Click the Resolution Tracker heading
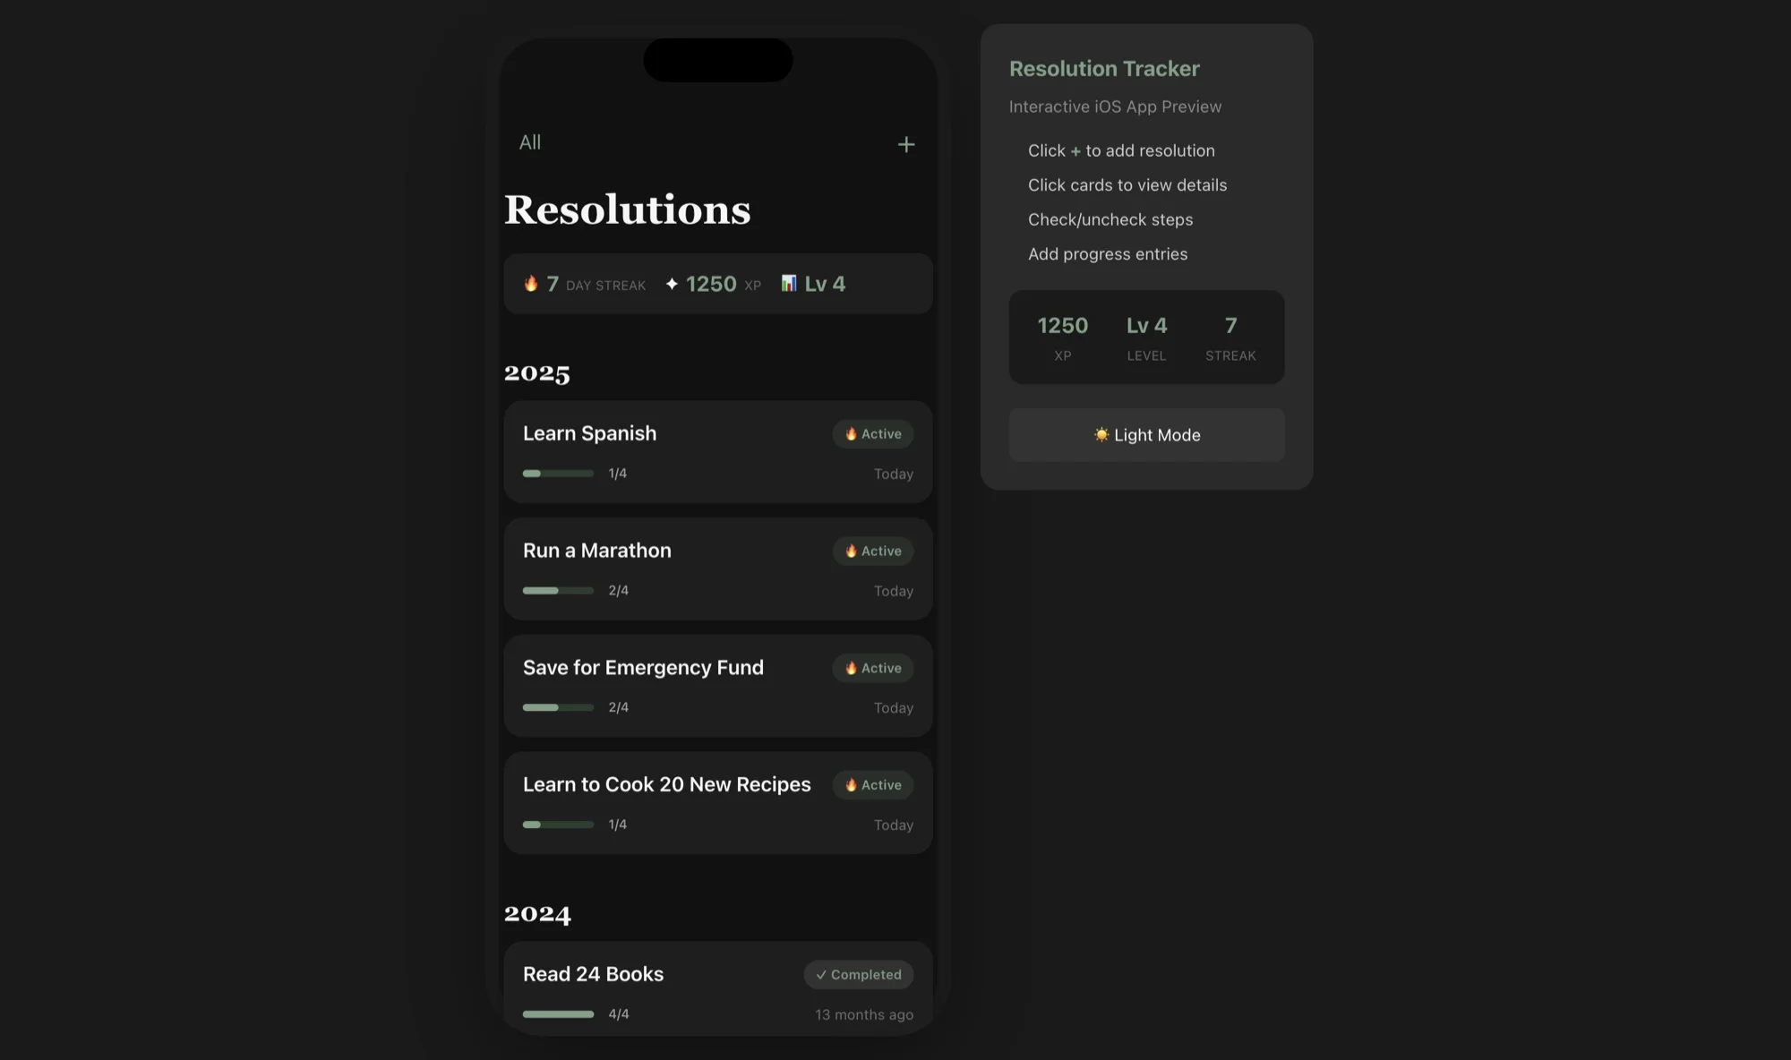 tap(1104, 68)
